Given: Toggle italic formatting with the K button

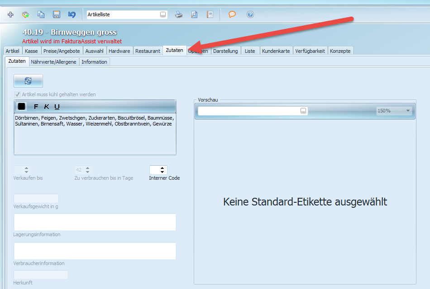Looking at the screenshot, I should (x=47, y=107).
